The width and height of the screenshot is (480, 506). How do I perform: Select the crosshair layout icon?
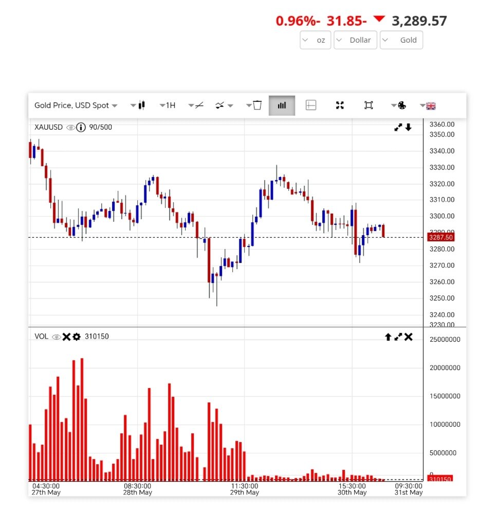[310, 106]
